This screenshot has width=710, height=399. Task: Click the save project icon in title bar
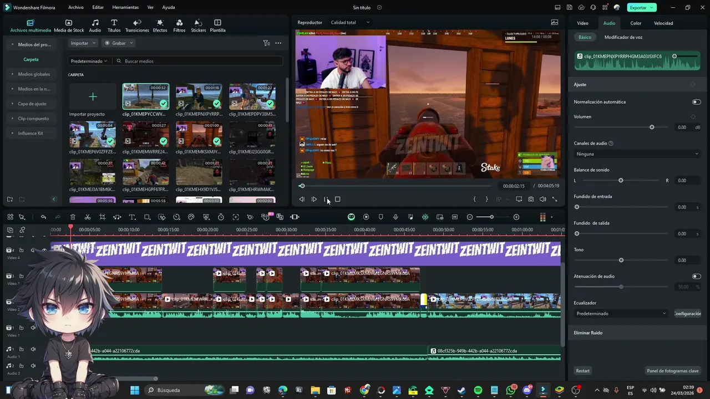(x=570, y=7)
